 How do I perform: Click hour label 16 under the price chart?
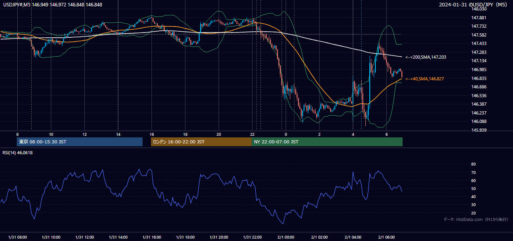coord(152,134)
